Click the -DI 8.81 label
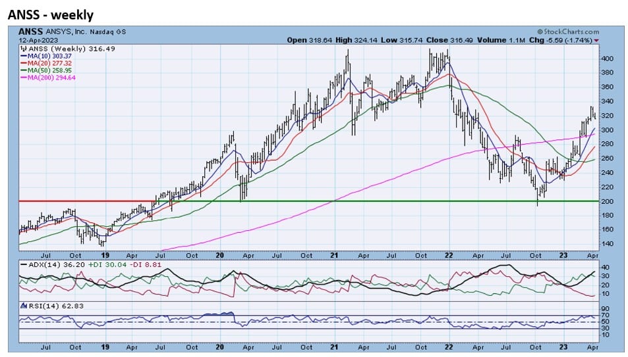The width and height of the screenshot is (628, 357). pos(145,265)
